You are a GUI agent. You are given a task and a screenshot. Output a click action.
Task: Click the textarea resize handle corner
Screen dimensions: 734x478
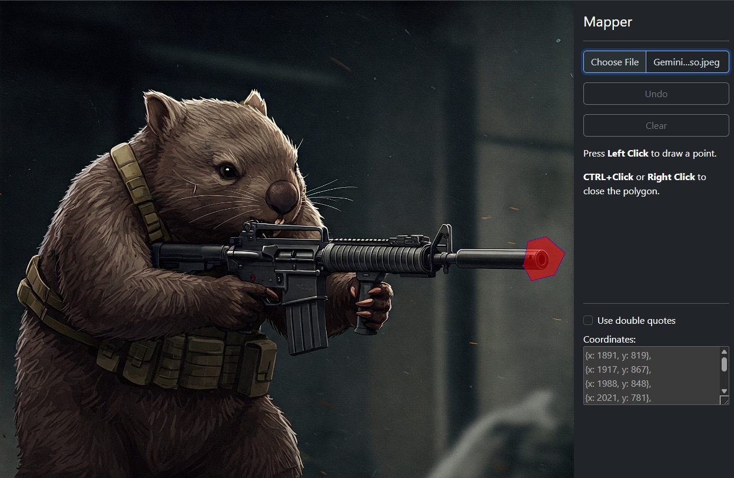724,400
